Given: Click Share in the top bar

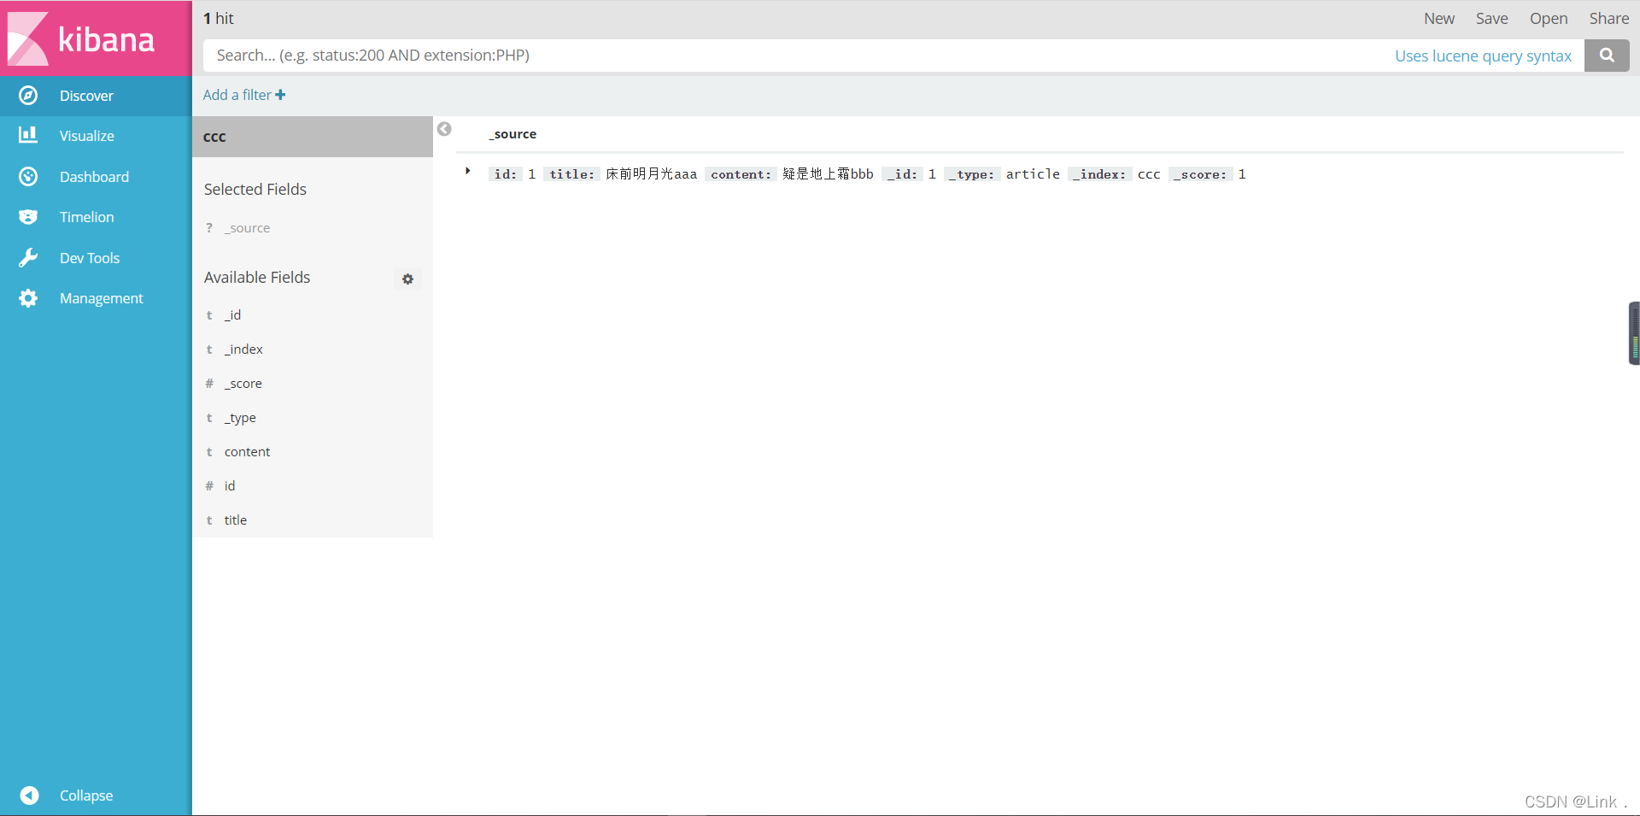Looking at the screenshot, I should point(1609,19).
